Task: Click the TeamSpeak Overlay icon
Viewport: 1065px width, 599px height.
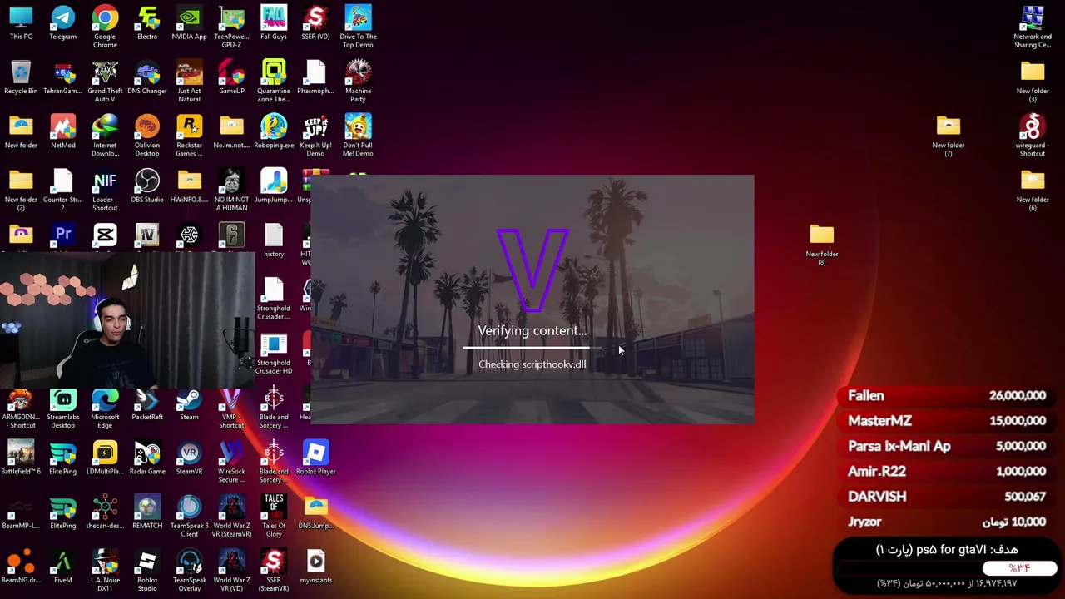Action: coord(189,570)
